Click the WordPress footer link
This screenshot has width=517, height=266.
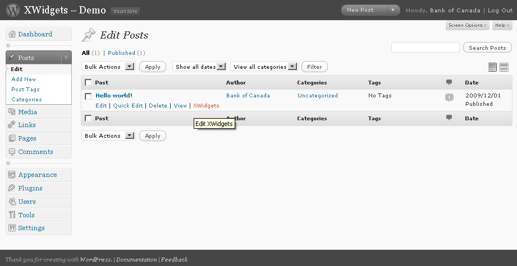95,259
